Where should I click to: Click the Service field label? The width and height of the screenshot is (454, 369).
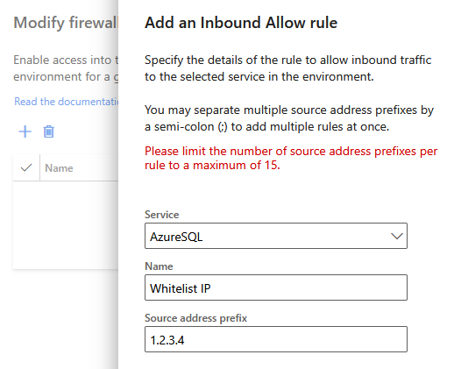162,215
